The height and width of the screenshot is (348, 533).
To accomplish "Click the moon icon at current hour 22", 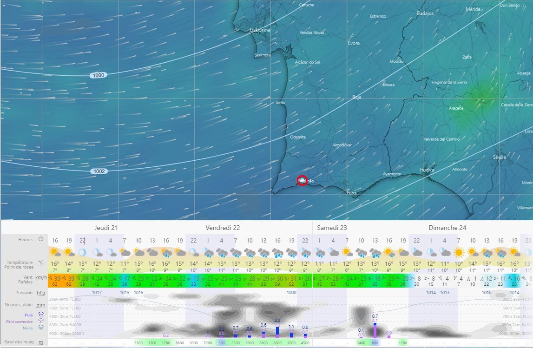I will (x=82, y=252).
